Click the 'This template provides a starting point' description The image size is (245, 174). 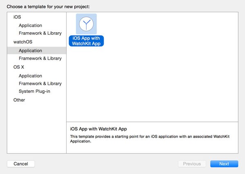[150, 139]
